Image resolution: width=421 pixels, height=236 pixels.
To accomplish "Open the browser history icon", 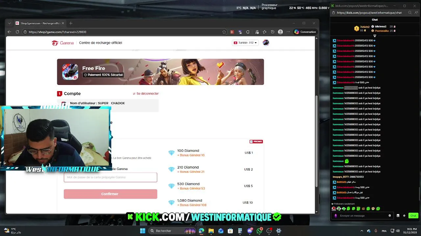I will coord(272,32).
